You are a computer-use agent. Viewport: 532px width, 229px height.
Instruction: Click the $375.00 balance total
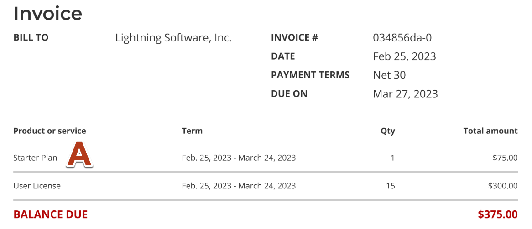click(x=498, y=214)
